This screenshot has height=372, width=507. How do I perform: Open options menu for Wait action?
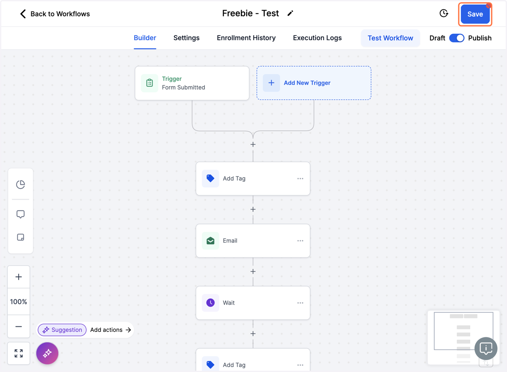pyautogui.click(x=300, y=303)
